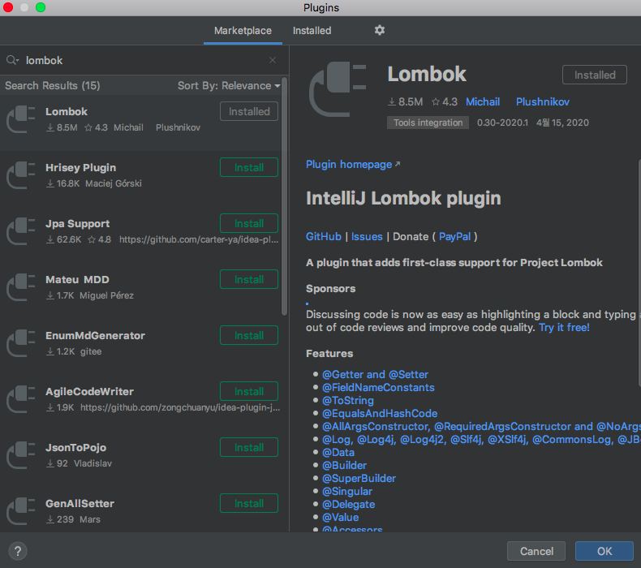Install the GenAllSetter plugin
This screenshot has height=568, width=641.
click(x=249, y=503)
